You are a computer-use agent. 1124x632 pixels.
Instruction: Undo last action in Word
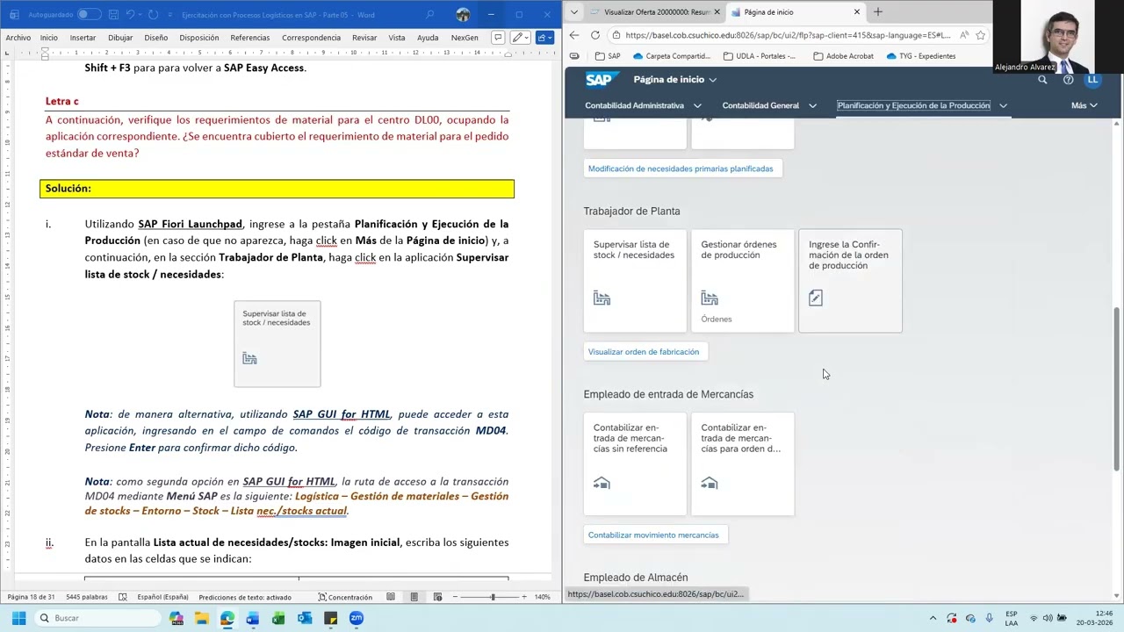pyautogui.click(x=131, y=14)
